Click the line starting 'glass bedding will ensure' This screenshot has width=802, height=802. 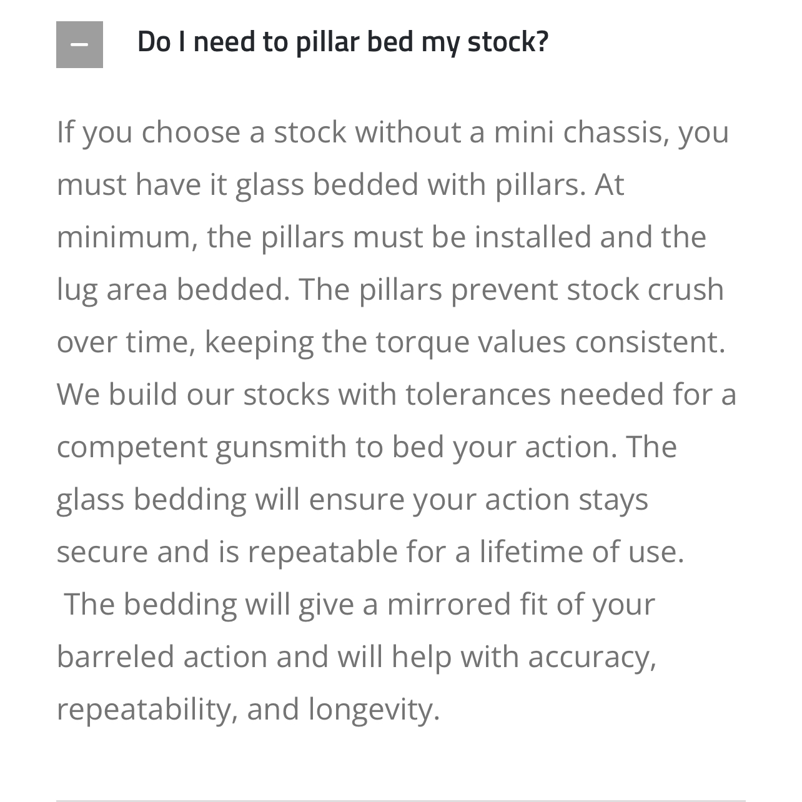(x=352, y=500)
